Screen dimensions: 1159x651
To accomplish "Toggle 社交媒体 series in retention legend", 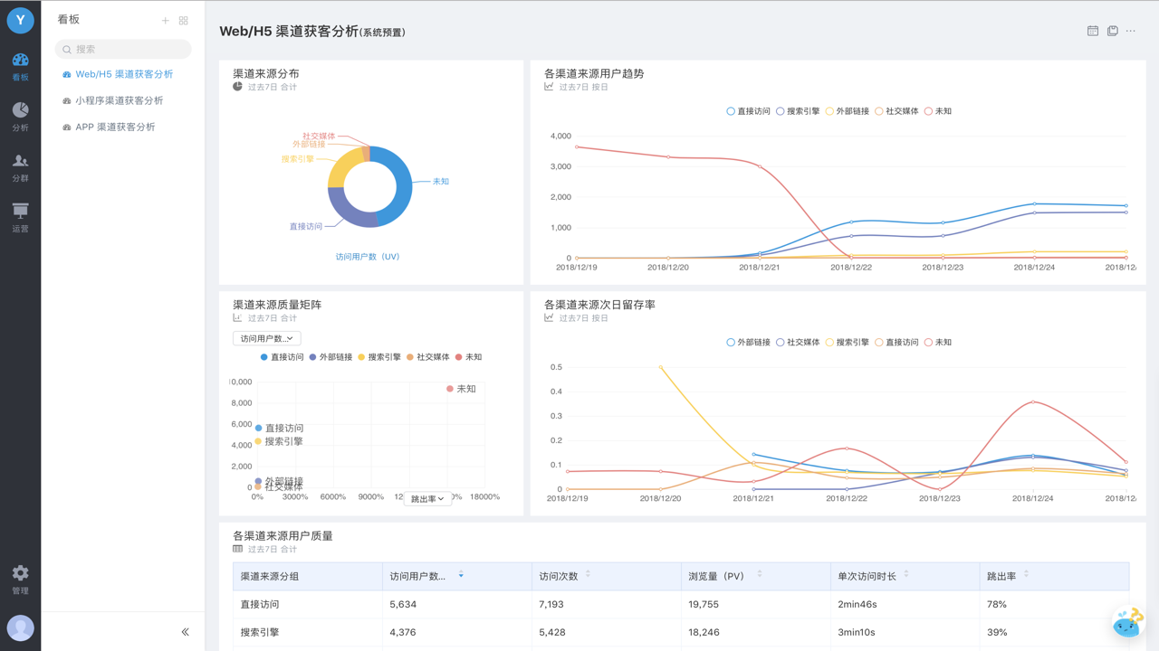I will (x=798, y=343).
